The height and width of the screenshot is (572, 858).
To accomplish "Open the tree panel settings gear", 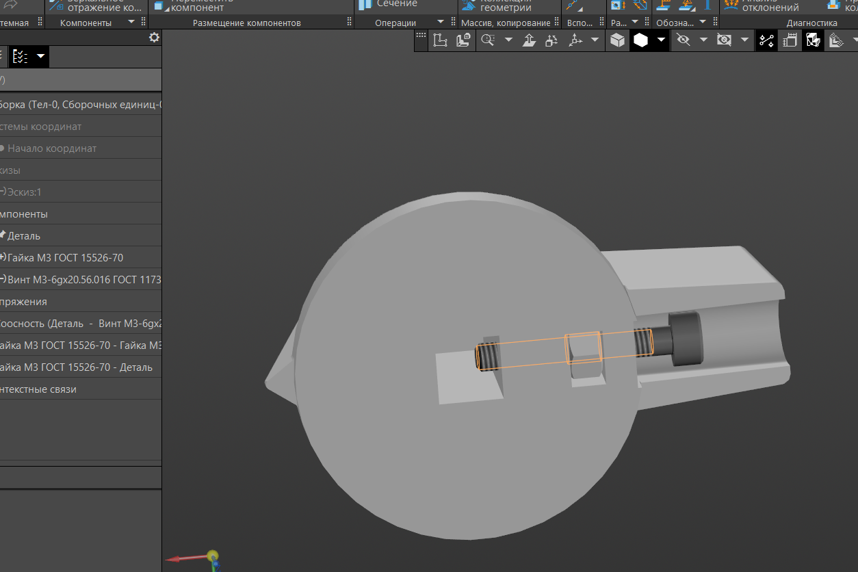I will pyautogui.click(x=154, y=38).
